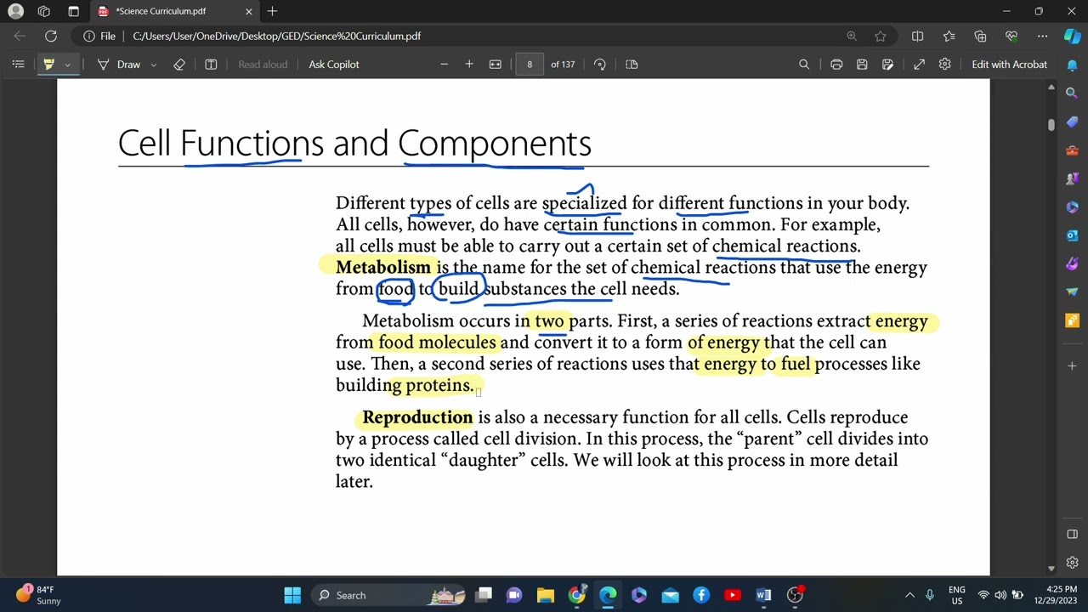Zoom in with the plus button
The height and width of the screenshot is (612, 1088).
click(469, 65)
